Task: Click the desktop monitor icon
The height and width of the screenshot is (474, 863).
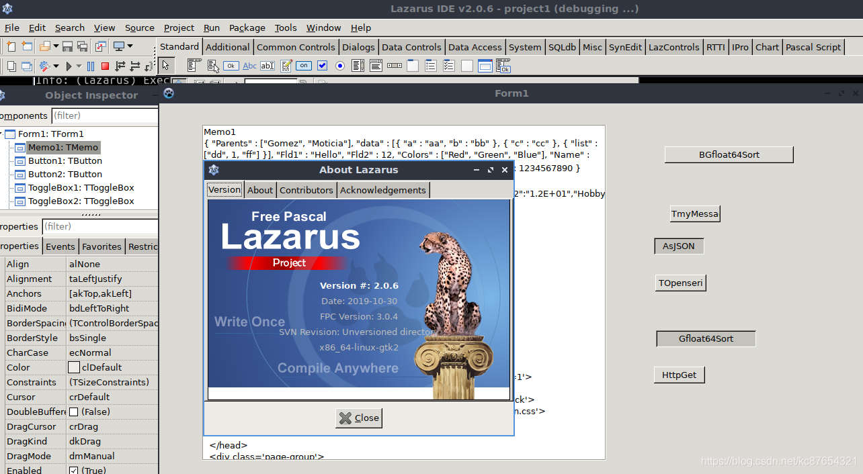Action: pos(119,46)
